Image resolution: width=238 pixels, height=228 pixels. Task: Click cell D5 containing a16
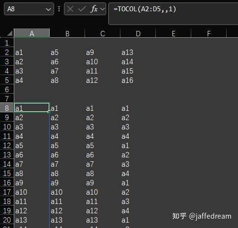[138, 80]
